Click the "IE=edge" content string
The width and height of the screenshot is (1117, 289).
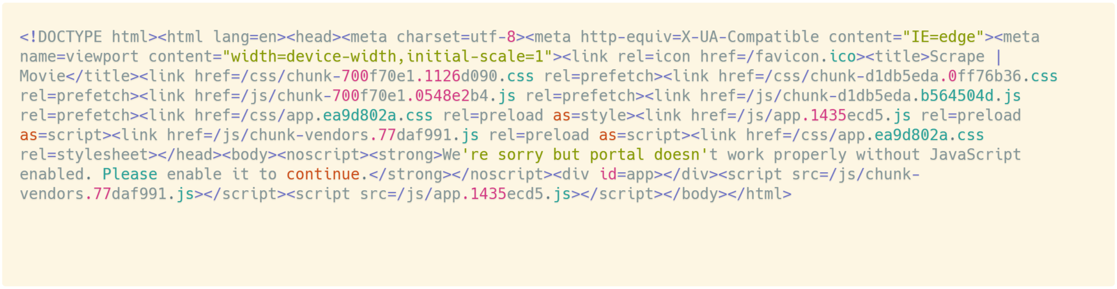pyautogui.click(x=943, y=37)
